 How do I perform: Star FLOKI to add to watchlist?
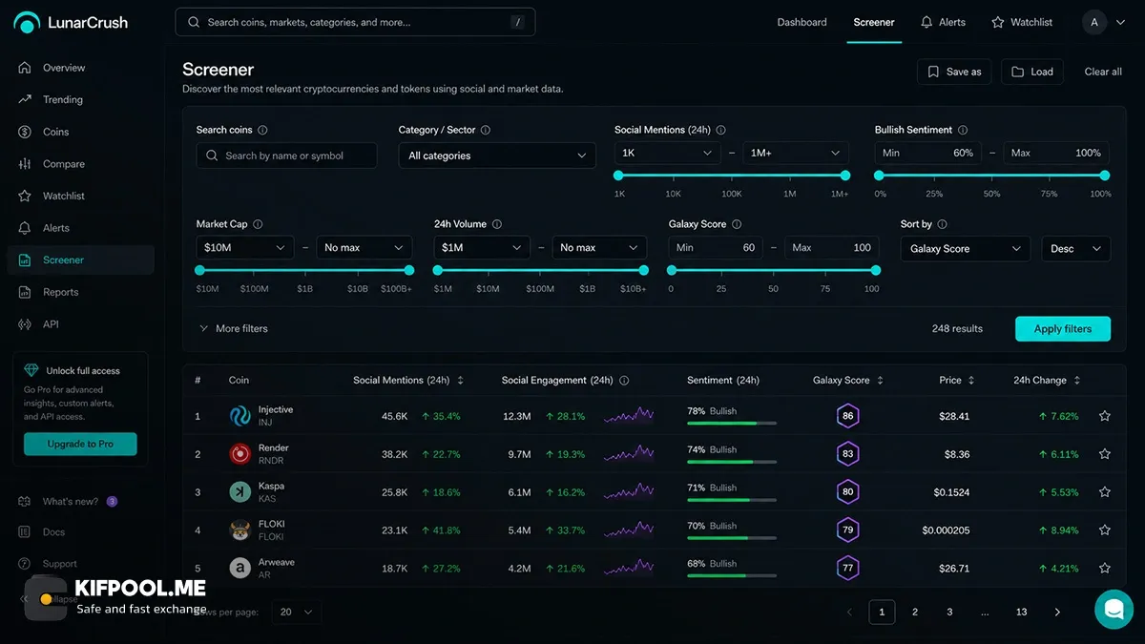1104,530
